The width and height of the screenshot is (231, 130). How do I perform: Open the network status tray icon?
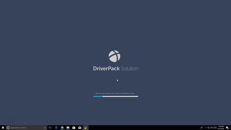point(209,127)
